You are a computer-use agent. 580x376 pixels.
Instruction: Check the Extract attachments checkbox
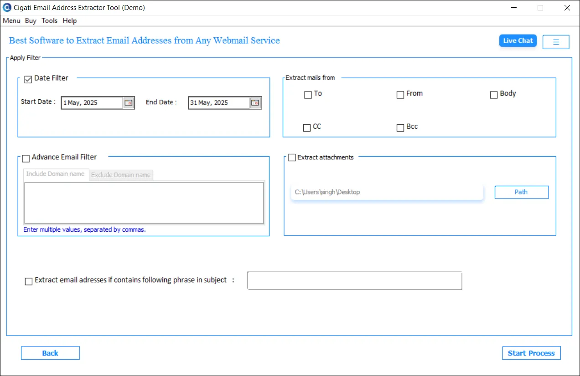[292, 158]
